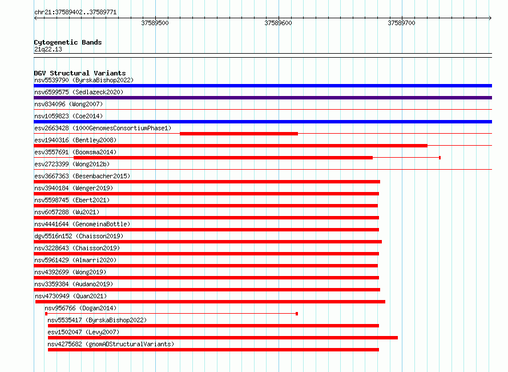Click nsv3359384 (Audano2019) label
The image size is (508, 372).
click(x=74, y=284)
